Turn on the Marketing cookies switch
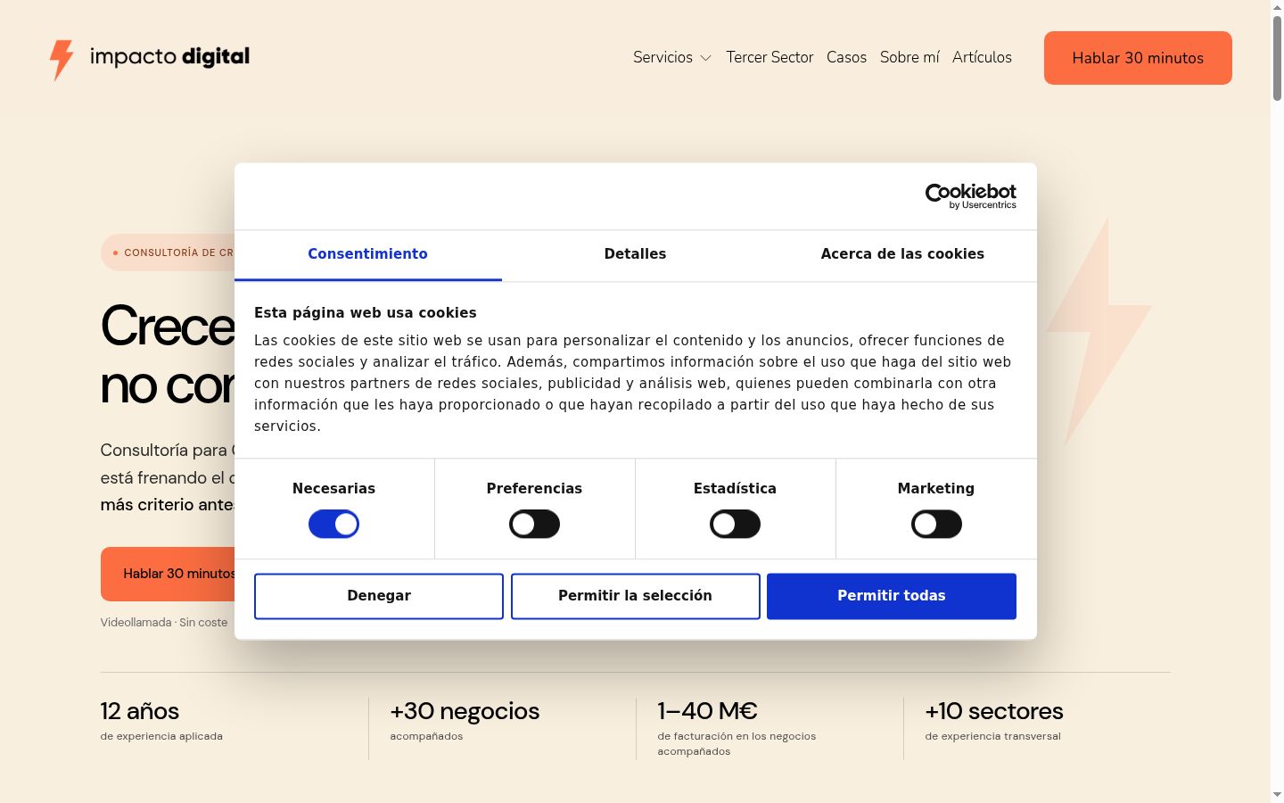Viewport: 1284px width, 803px height. click(x=936, y=524)
